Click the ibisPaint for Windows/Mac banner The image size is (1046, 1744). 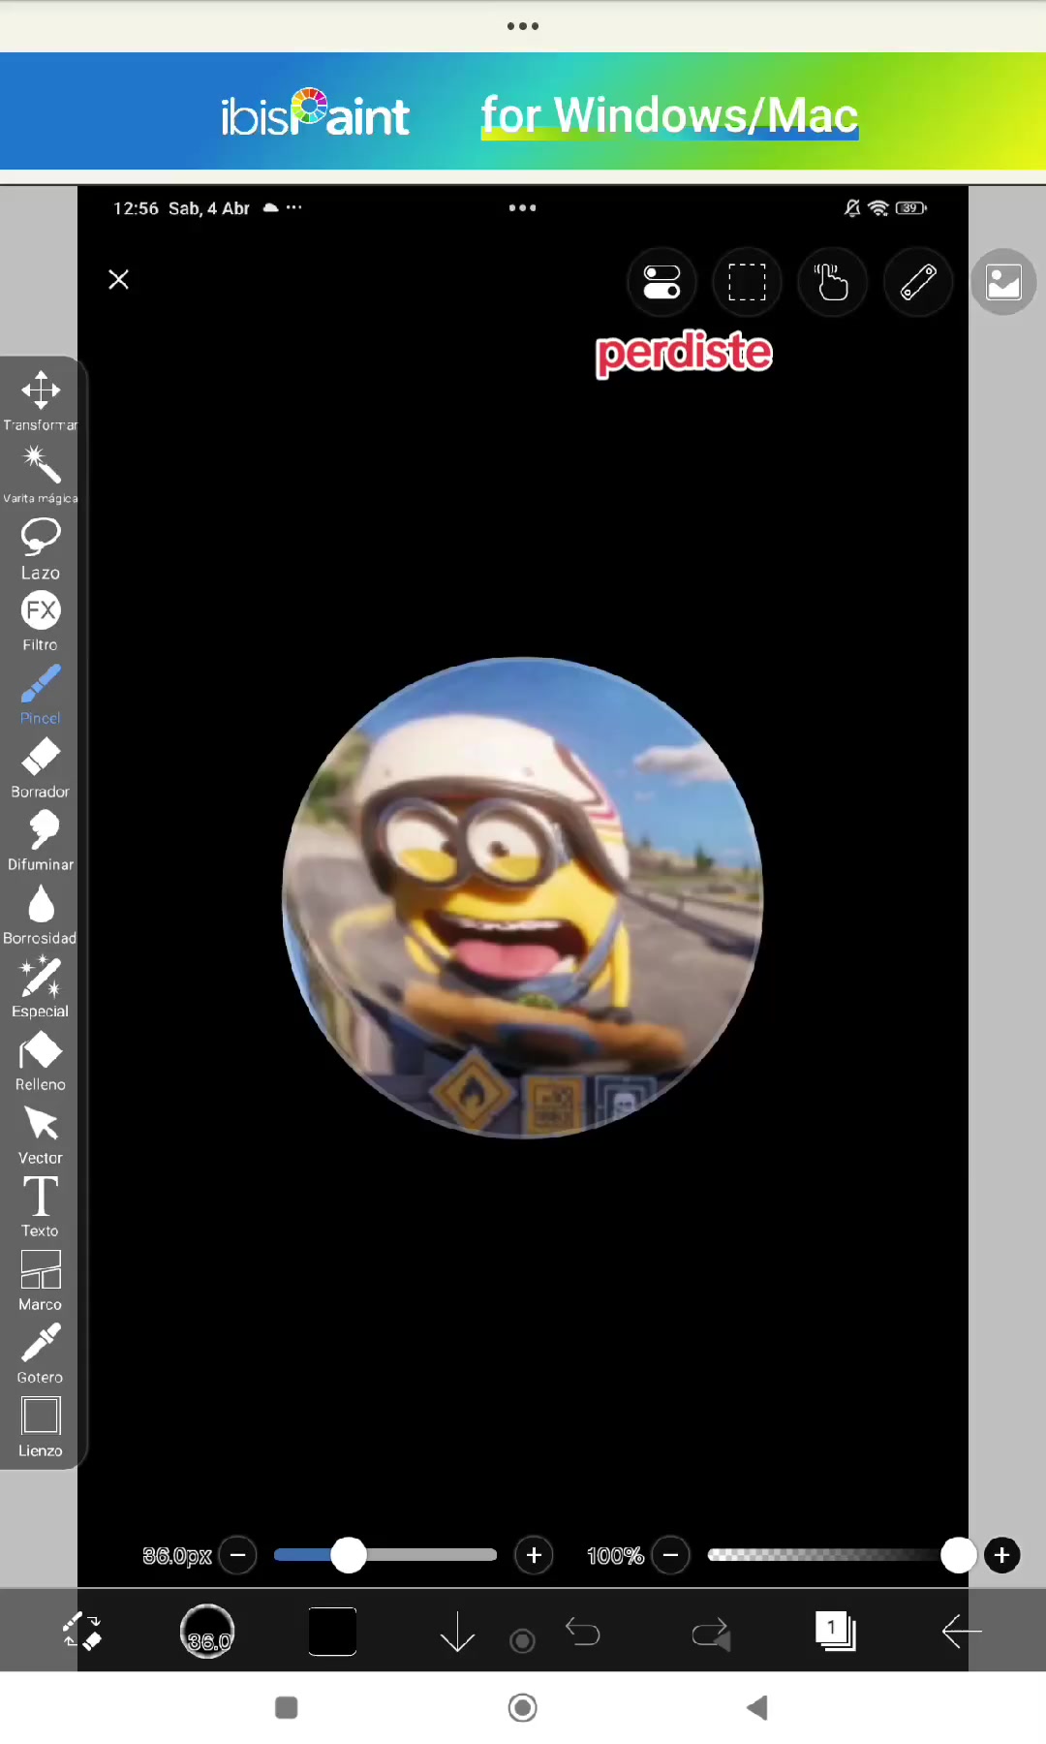click(523, 112)
